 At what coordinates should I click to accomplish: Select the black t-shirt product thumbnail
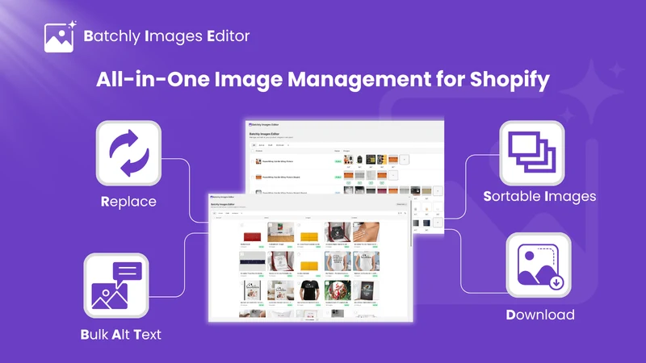click(x=309, y=290)
